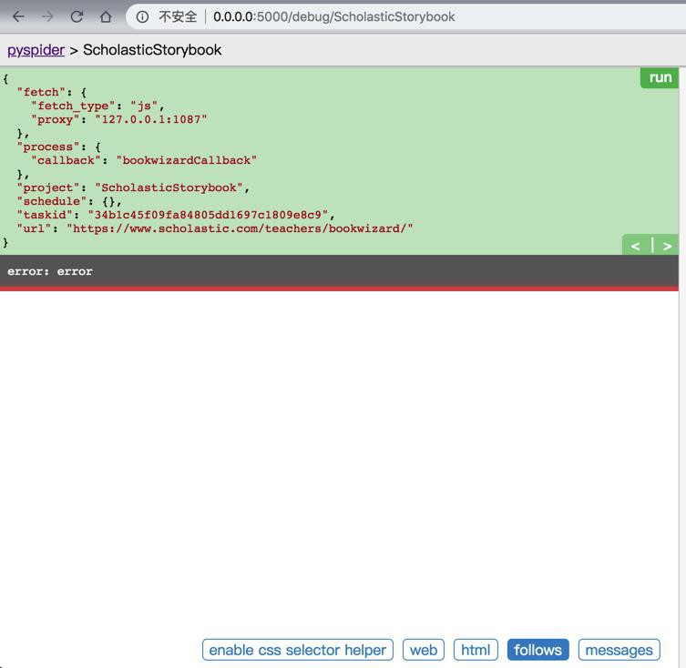The width and height of the screenshot is (686, 668).
Task: Click the "bookwizardCallback" callback value
Action: pyautogui.click(x=187, y=160)
